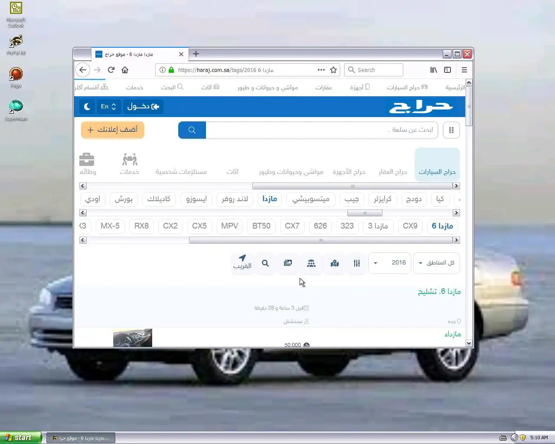The image size is (555, 444).
Task: Select the MX-5 model chip
Action: 110,226
